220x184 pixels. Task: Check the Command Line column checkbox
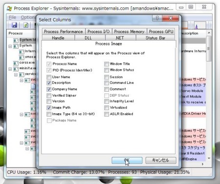point(107,83)
